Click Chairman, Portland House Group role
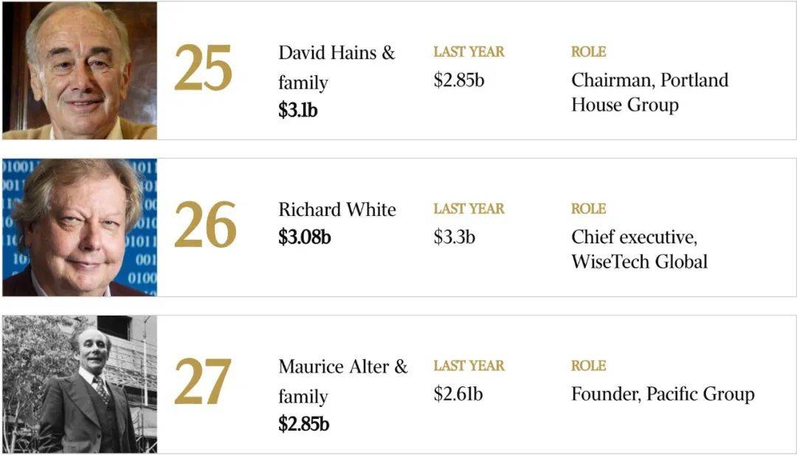797x455 pixels. point(649,92)
